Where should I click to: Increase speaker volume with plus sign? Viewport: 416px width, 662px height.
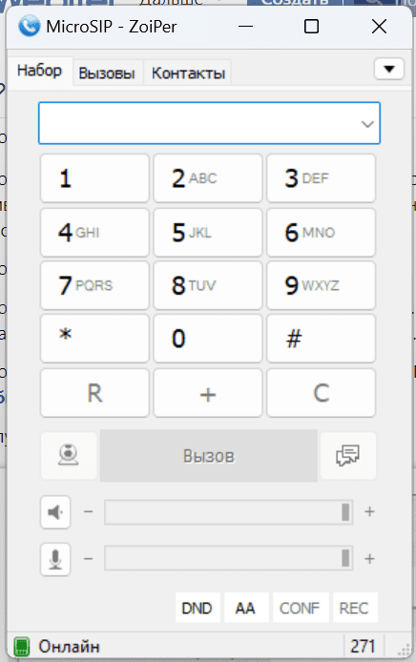coord(369,511)
